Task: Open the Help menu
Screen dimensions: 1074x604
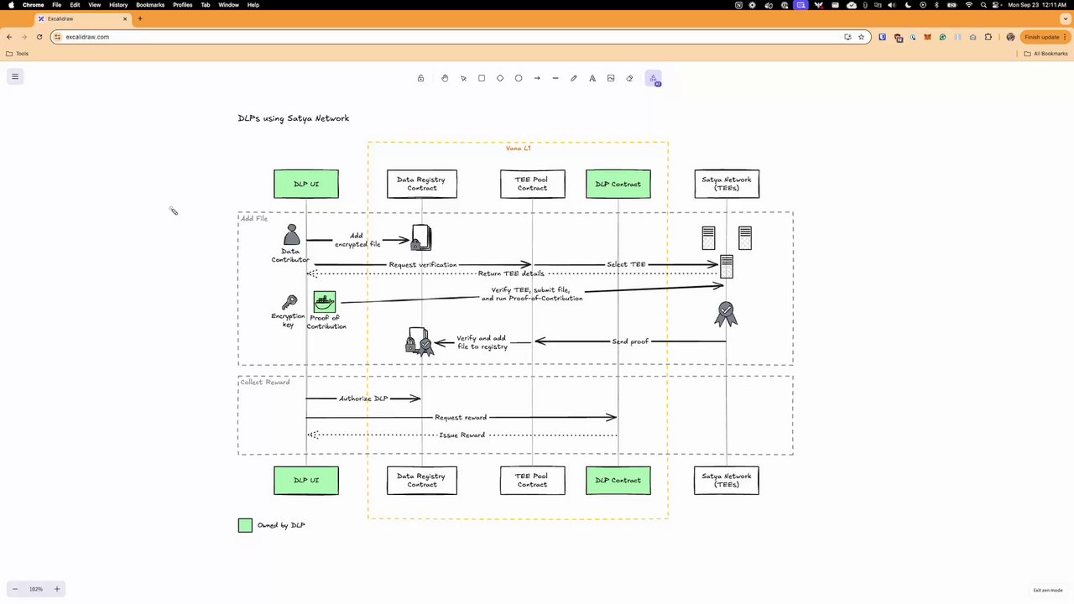Action: pyautogui.click(x=253, y=5)
